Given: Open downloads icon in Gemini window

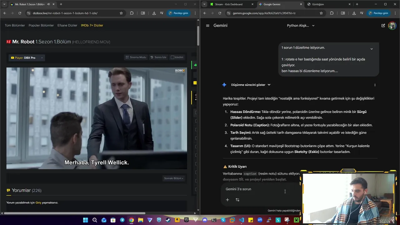Looking at the screenshot, I should point(354,13).
